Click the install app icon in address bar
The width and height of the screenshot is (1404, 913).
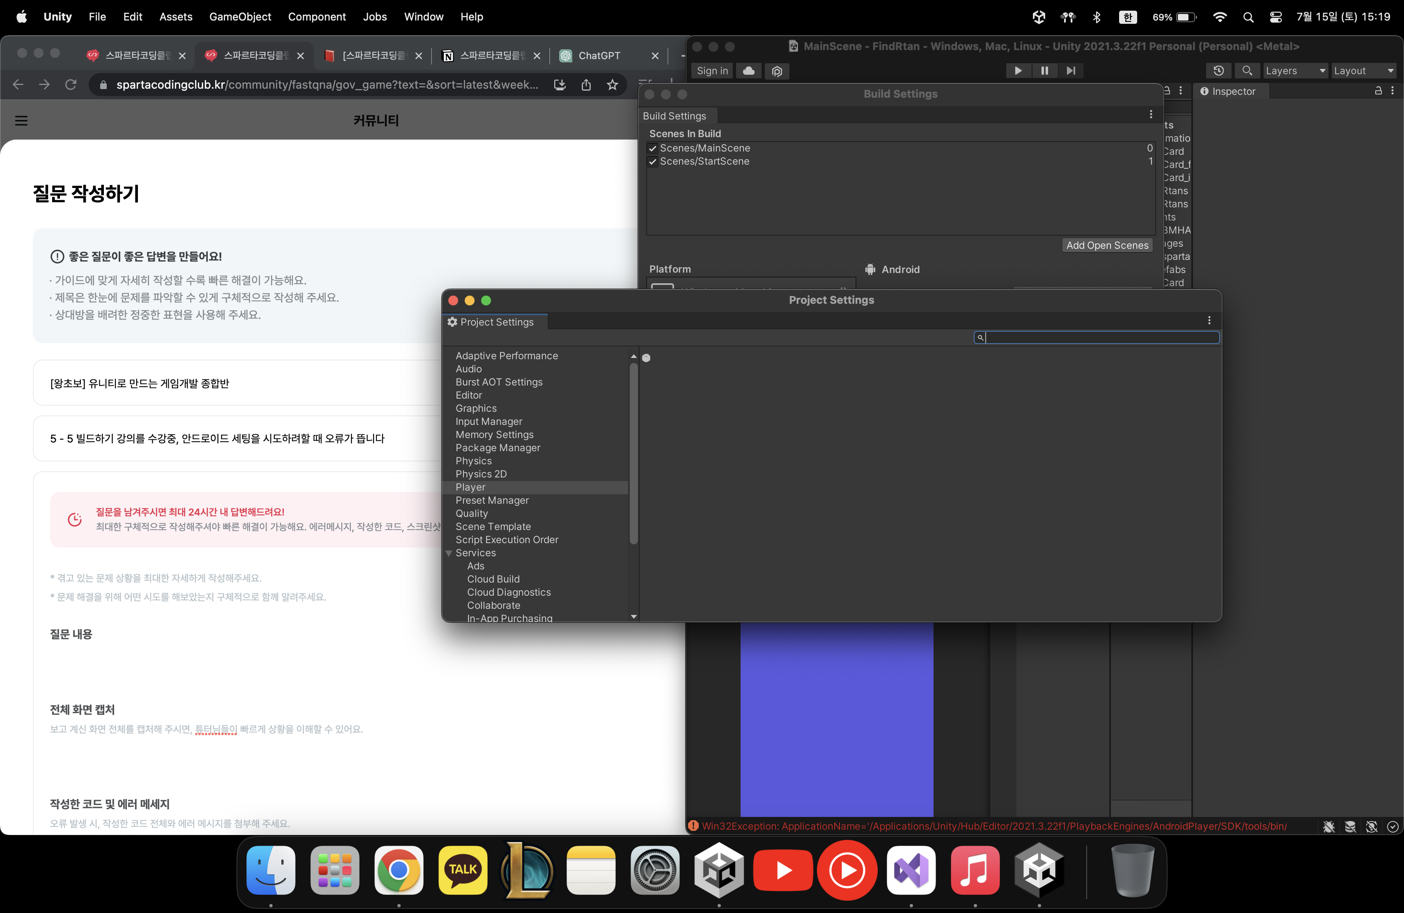click(x=560, y=85)
